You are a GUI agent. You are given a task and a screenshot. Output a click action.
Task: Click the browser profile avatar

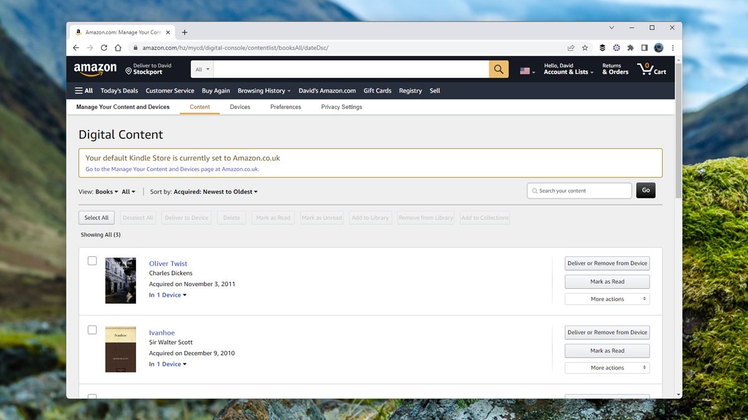click(x=659, y=47)
